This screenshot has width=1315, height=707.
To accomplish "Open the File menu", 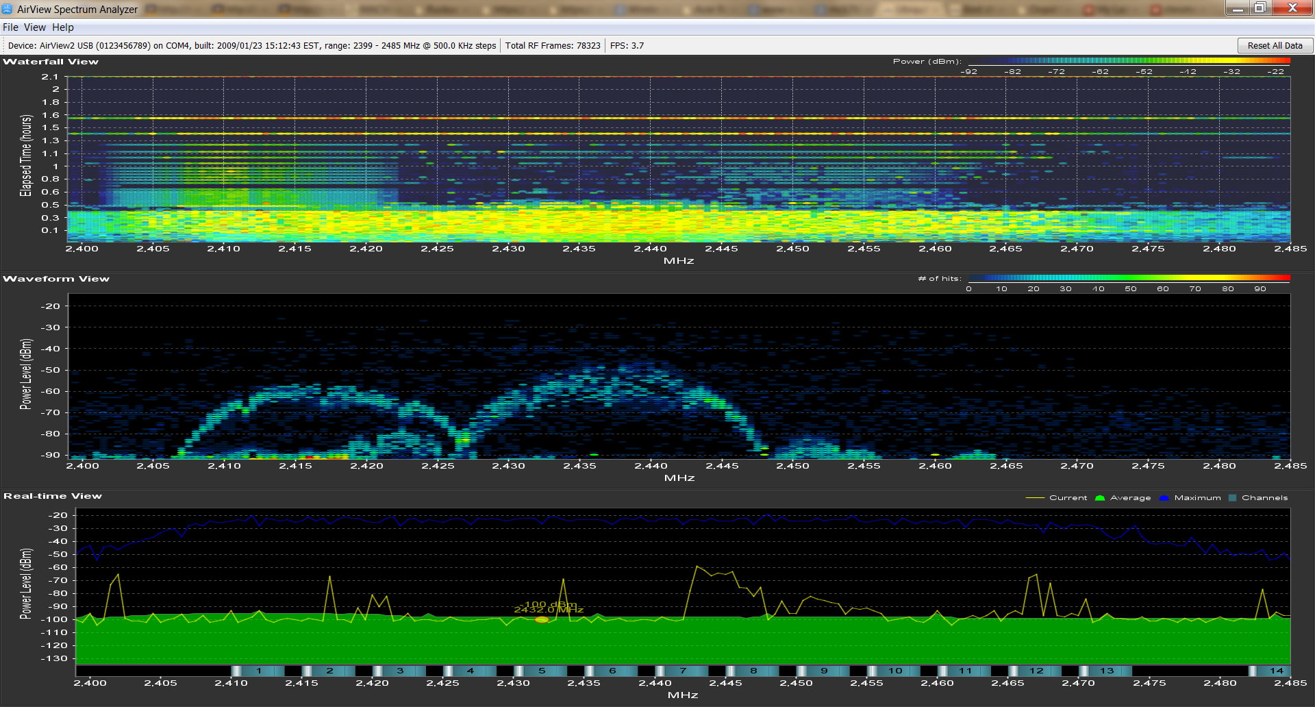I will [x=10, y=27].
